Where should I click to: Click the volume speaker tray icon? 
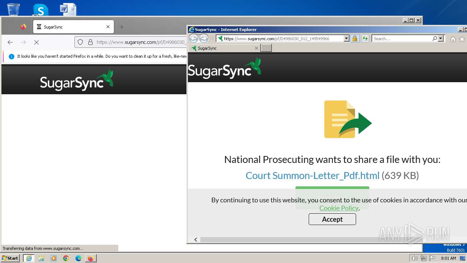pyautogui.click(x=414, y=258)
